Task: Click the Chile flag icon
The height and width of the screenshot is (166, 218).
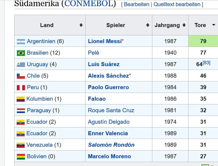Action: (21, 76)
